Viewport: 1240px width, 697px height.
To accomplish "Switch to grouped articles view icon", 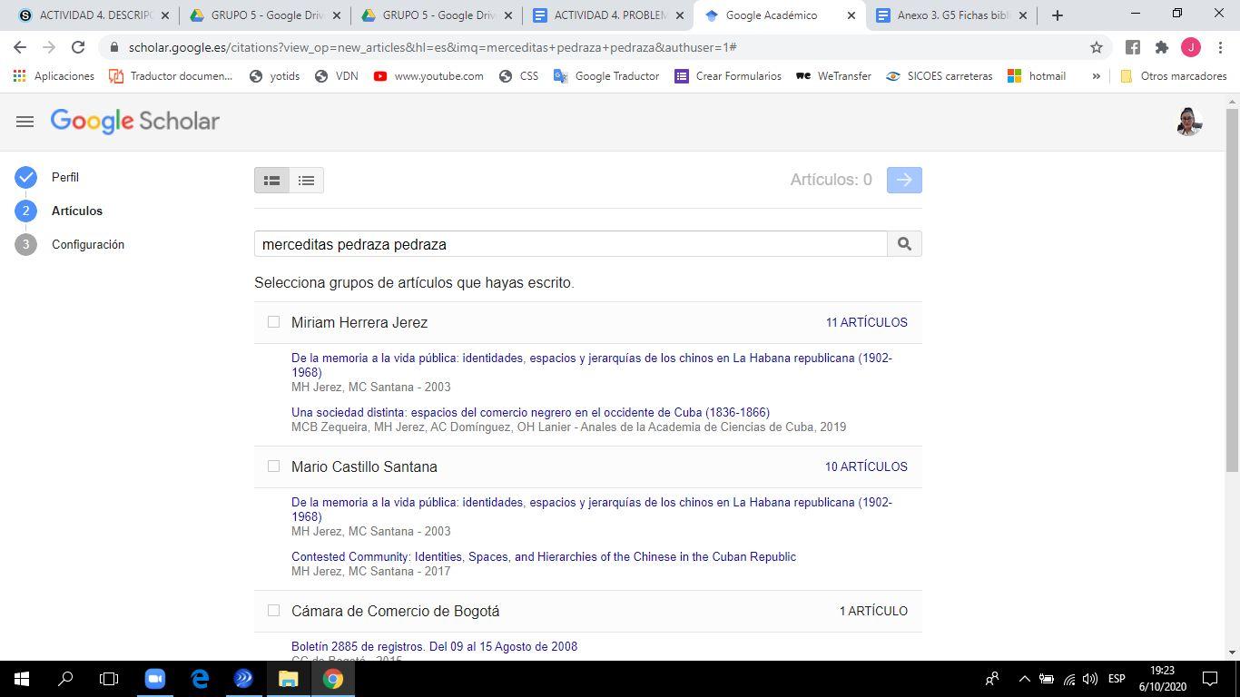I will click(x=271, y=181).
